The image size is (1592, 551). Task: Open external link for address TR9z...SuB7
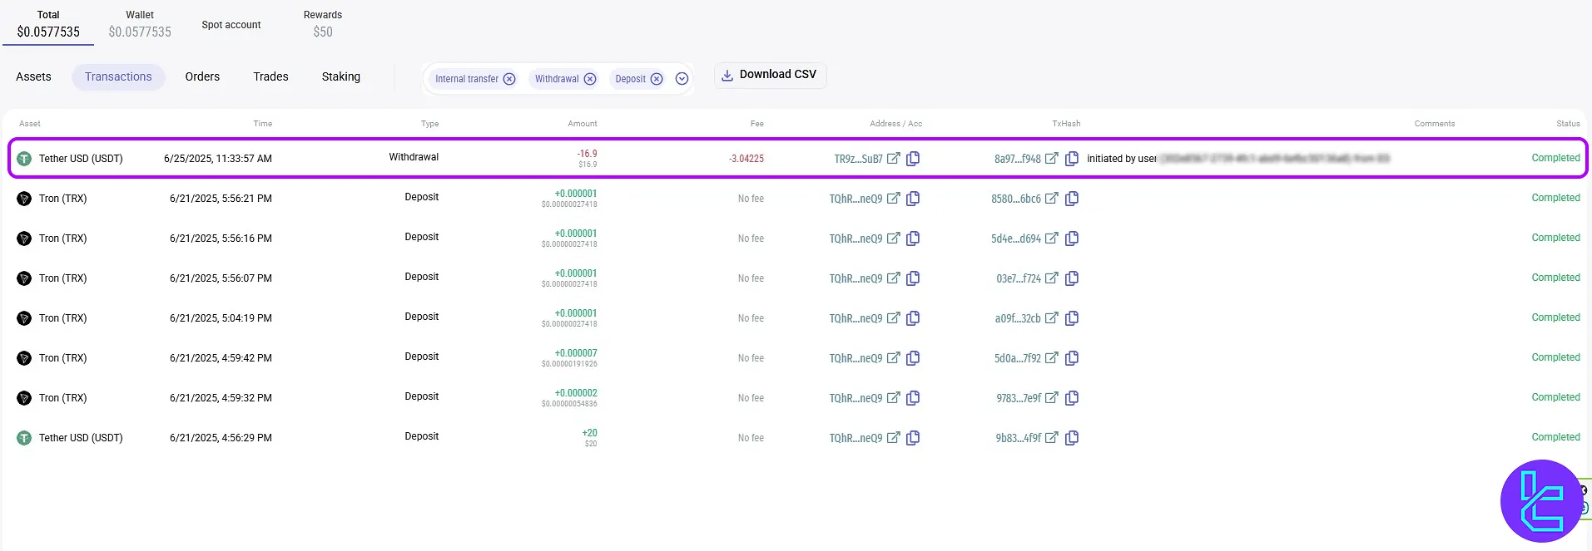click(x=893, y=158)
